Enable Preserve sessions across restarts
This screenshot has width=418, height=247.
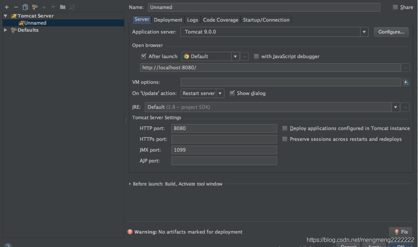pos(285,139)
